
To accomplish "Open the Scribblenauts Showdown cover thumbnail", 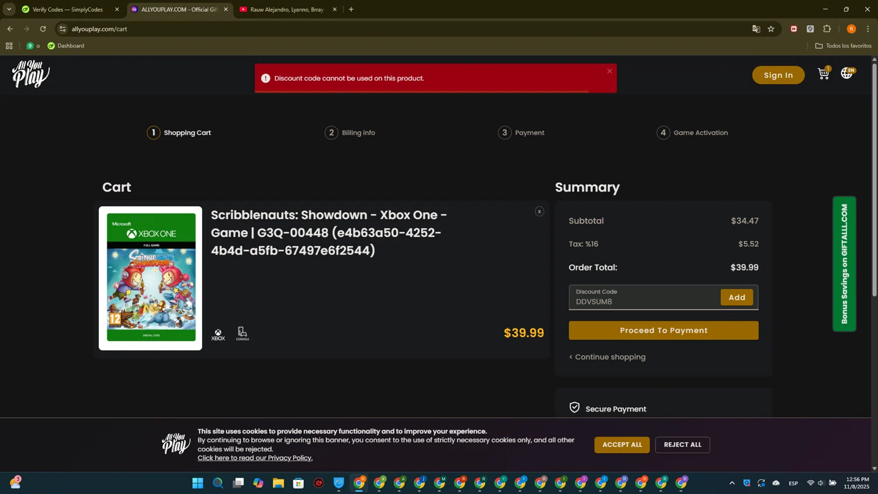I will point(150,278).
